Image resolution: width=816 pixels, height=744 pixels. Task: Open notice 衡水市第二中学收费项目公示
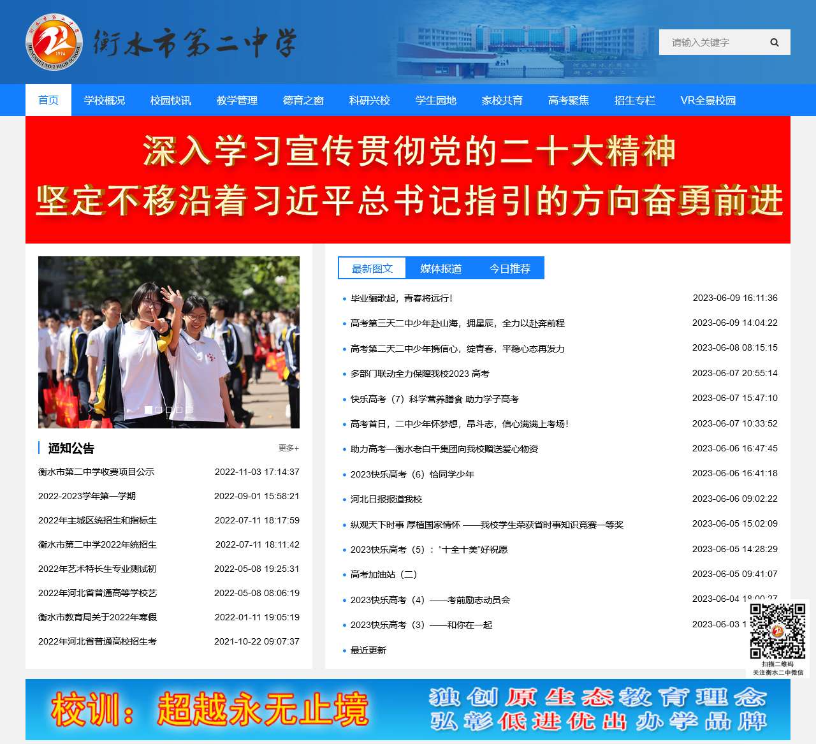point(96,472)
